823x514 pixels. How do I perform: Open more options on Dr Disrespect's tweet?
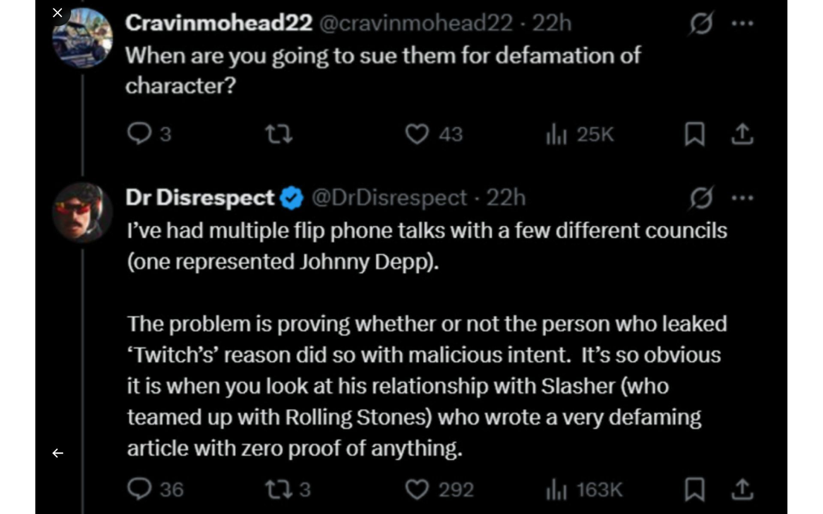(x=742, y=198)
